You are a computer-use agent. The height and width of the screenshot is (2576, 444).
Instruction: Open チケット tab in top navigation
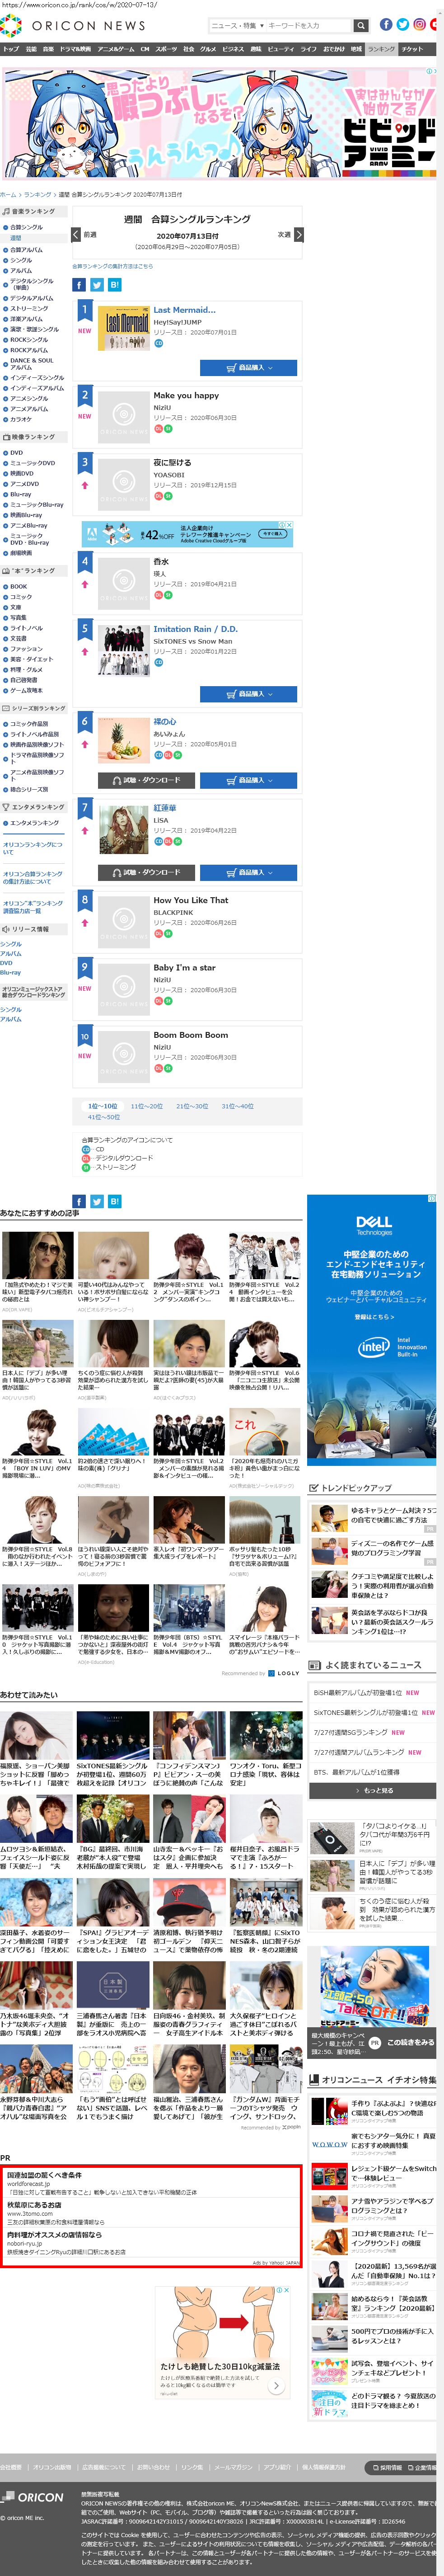412,48
